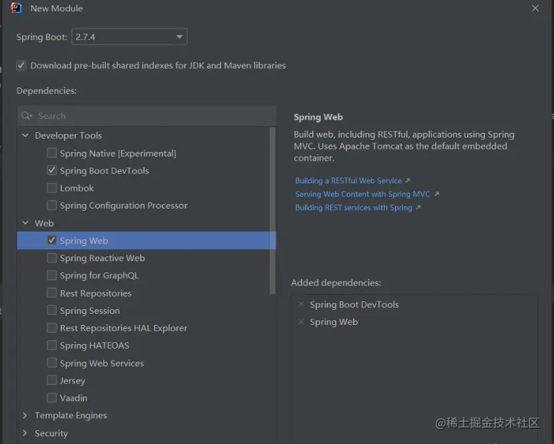Click the IntelliJ IDEA logo in title bar
Image resolution: width=554 pixels, height=444 pixels.
(16, 8)
